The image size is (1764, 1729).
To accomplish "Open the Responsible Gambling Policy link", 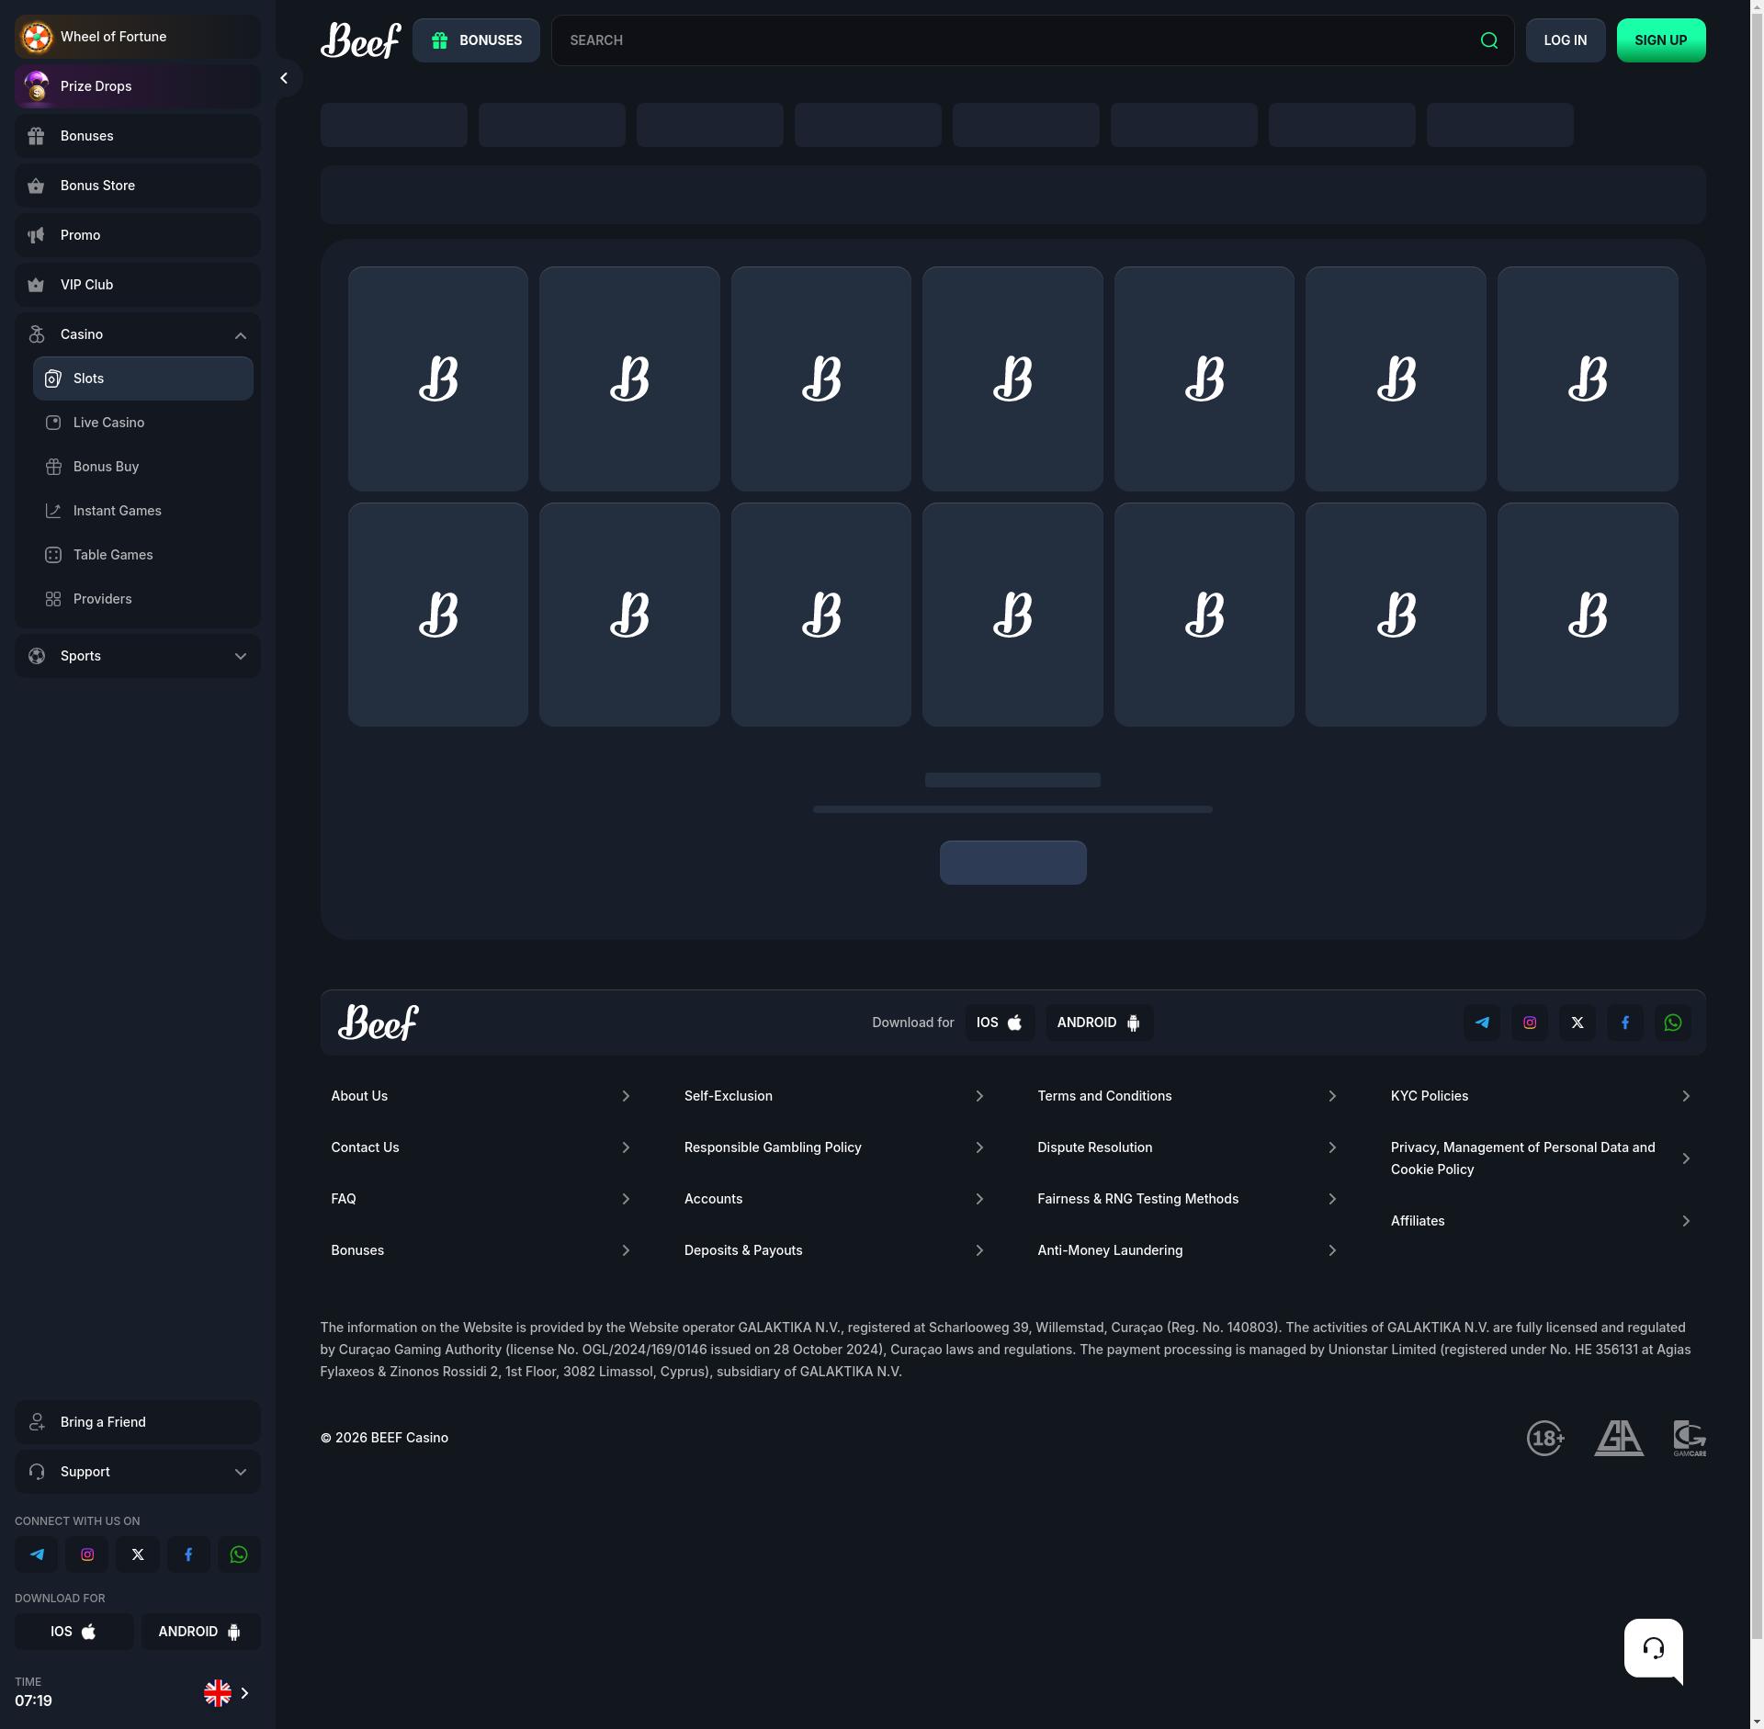I will [773, 1147].
